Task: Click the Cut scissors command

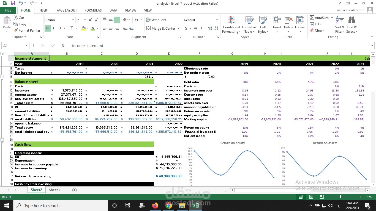Action: point(19,18)
